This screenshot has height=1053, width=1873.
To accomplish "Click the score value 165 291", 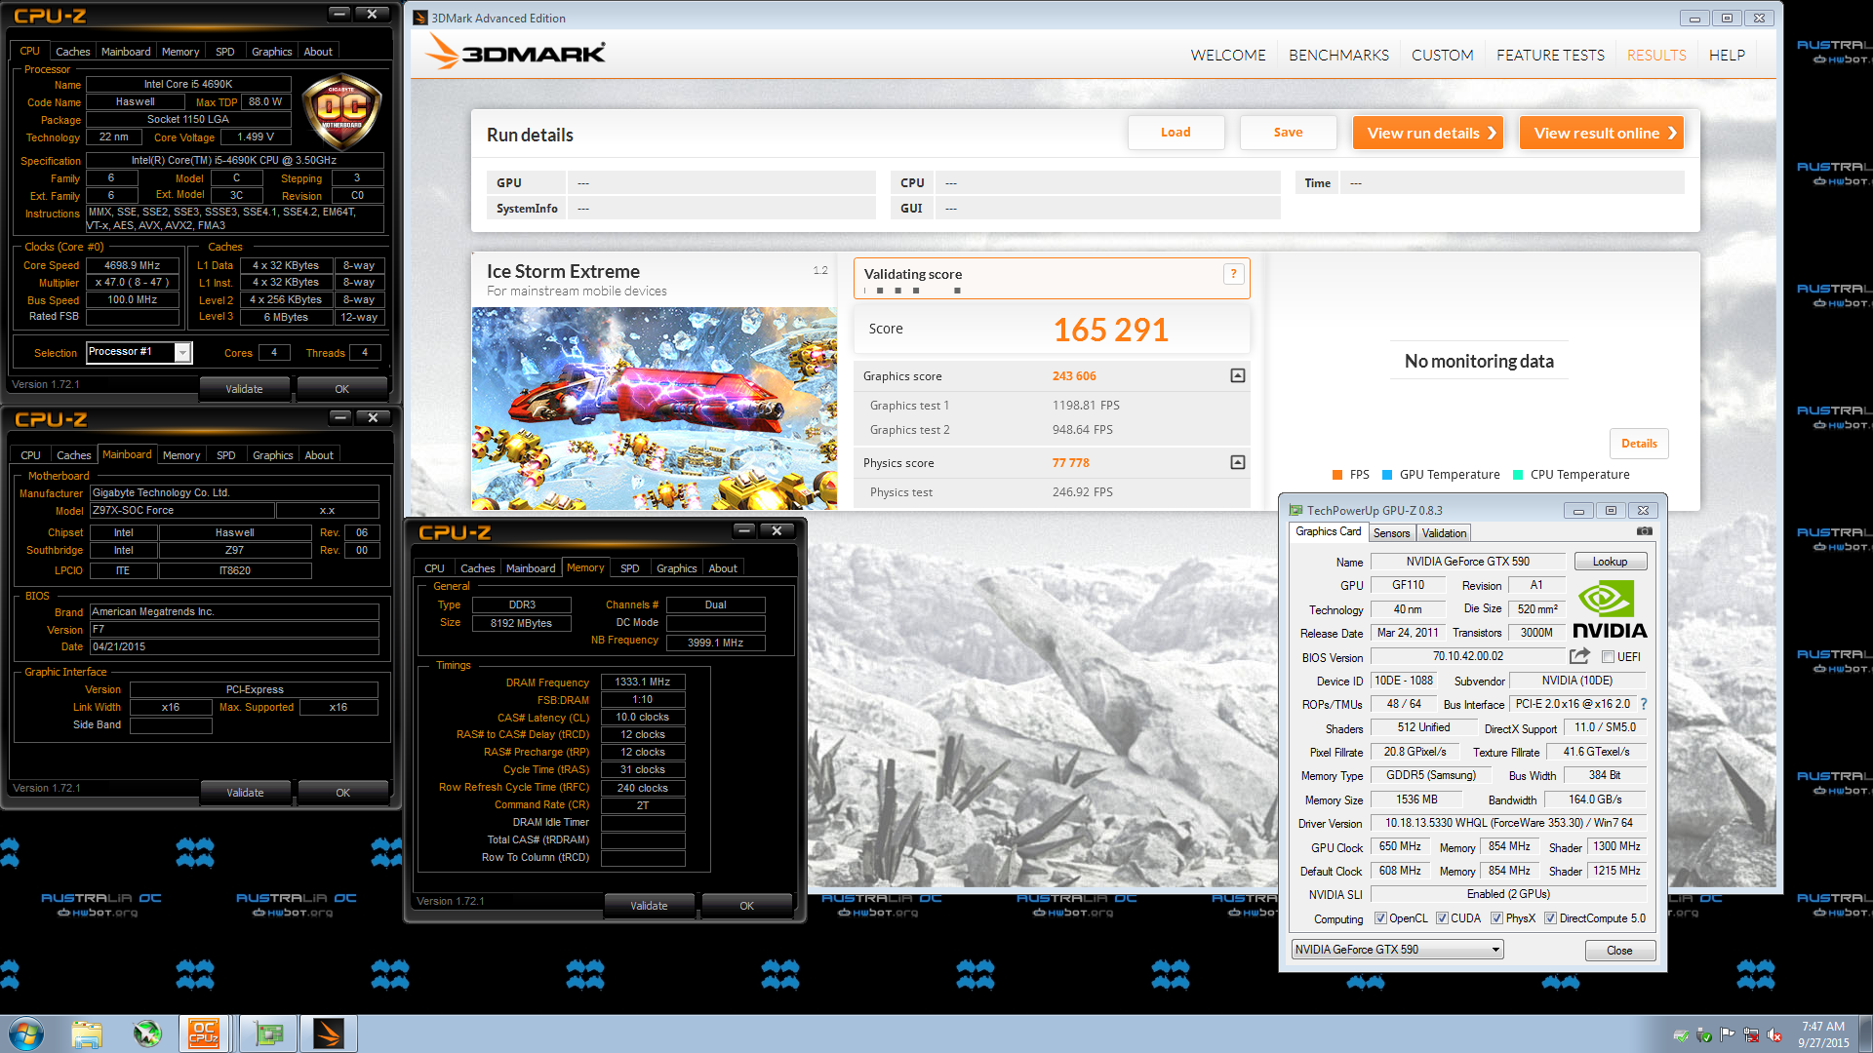I will pos(1111,330).
